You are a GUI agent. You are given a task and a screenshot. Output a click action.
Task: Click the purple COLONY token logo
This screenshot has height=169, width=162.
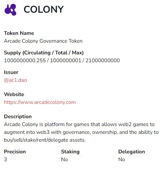coord(10,10)
